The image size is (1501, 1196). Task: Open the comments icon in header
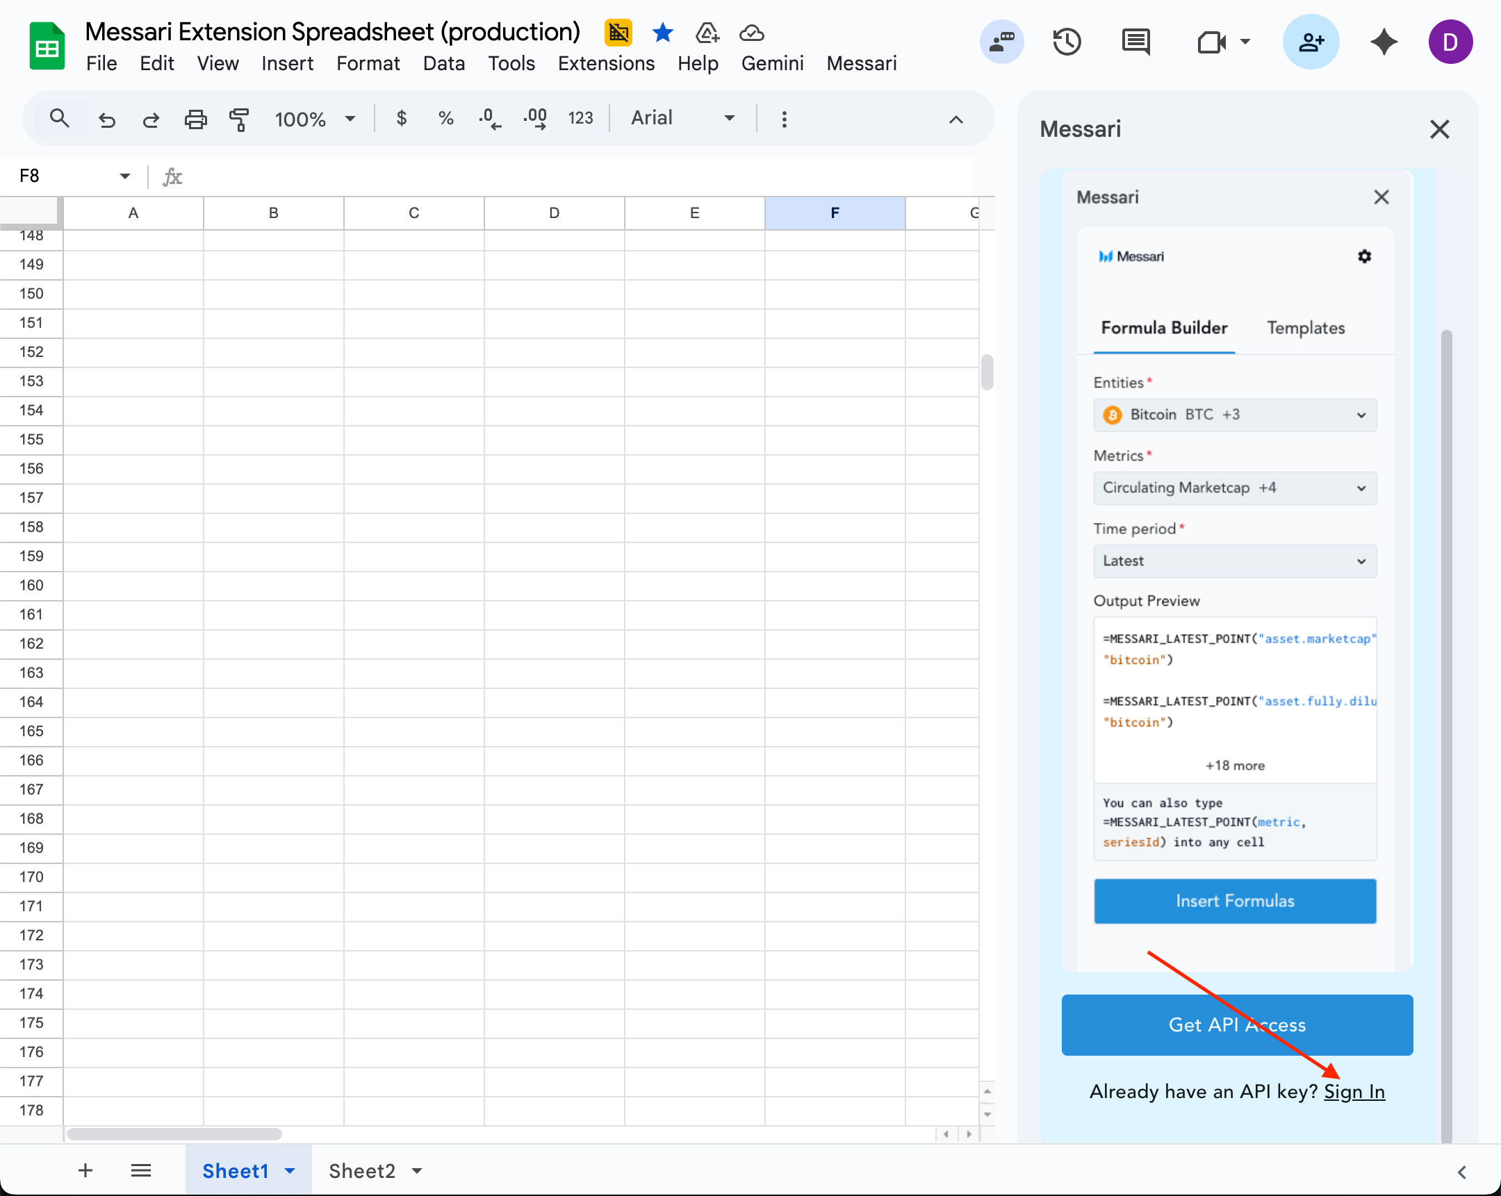[x=1135, y=42]
